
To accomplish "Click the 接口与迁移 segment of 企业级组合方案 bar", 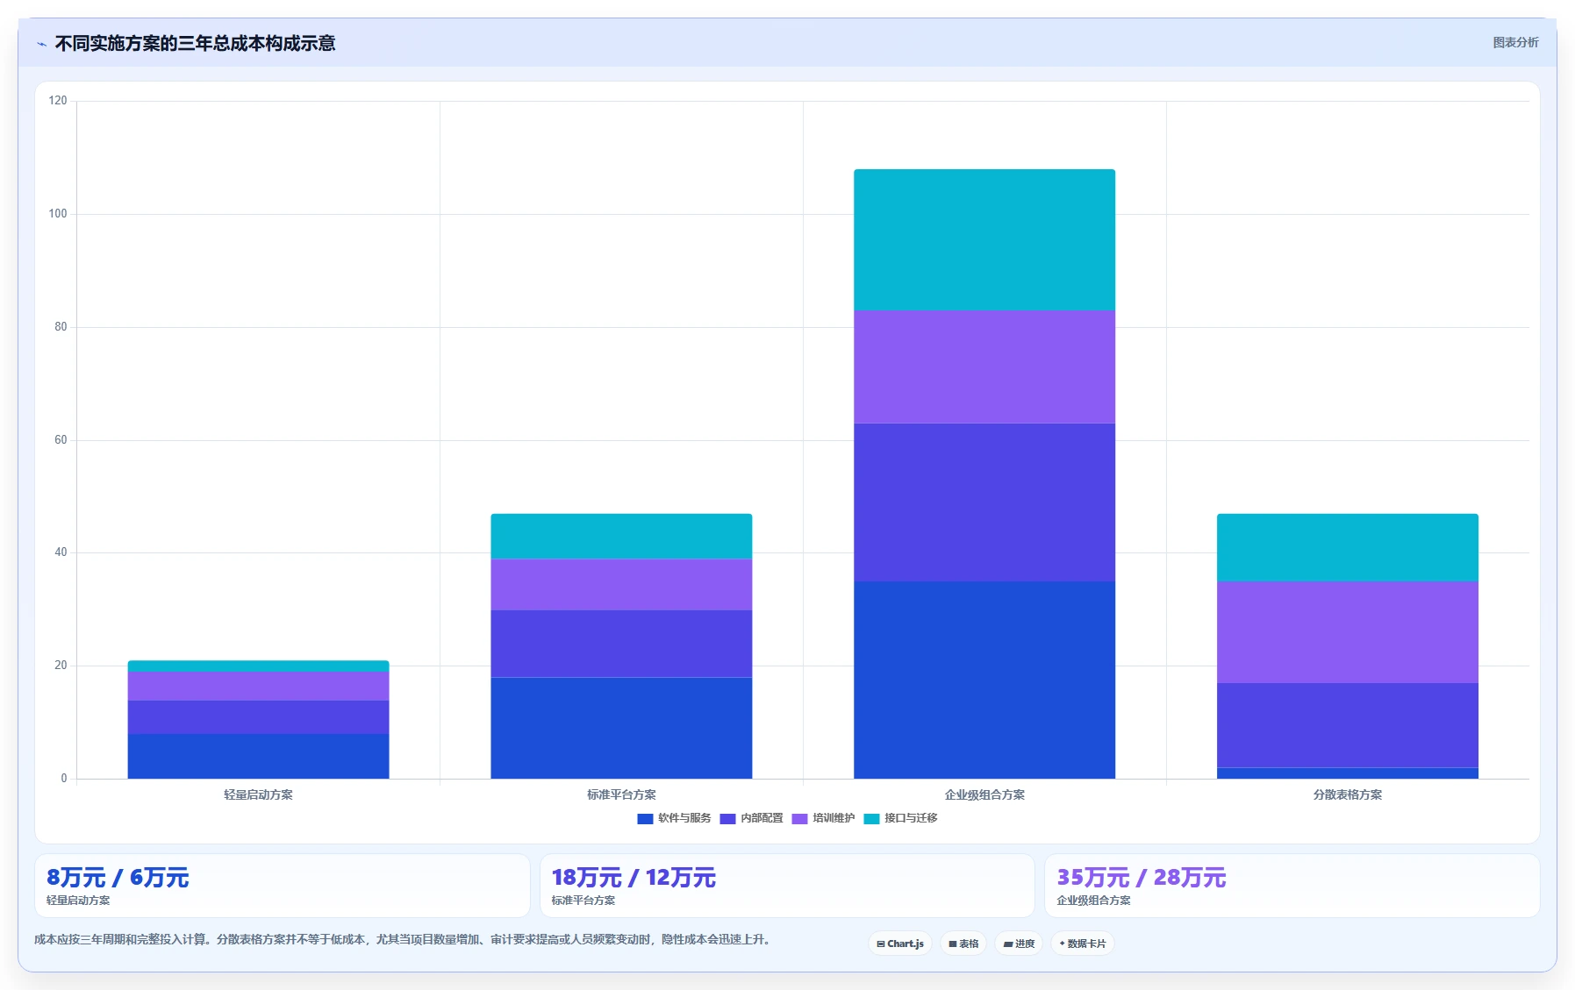I will tap(984, 239).
